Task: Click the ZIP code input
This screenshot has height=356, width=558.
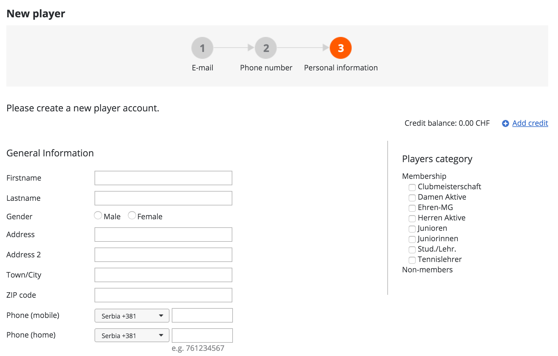Action: [163, 295]
